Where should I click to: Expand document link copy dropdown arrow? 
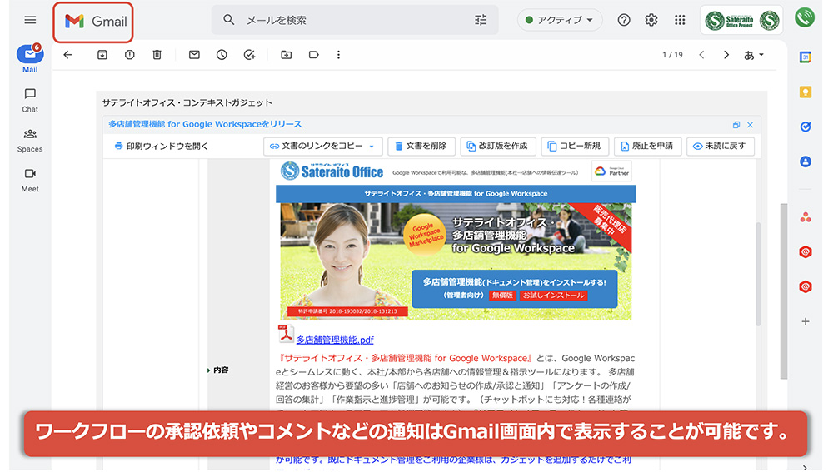pos(372,146)
